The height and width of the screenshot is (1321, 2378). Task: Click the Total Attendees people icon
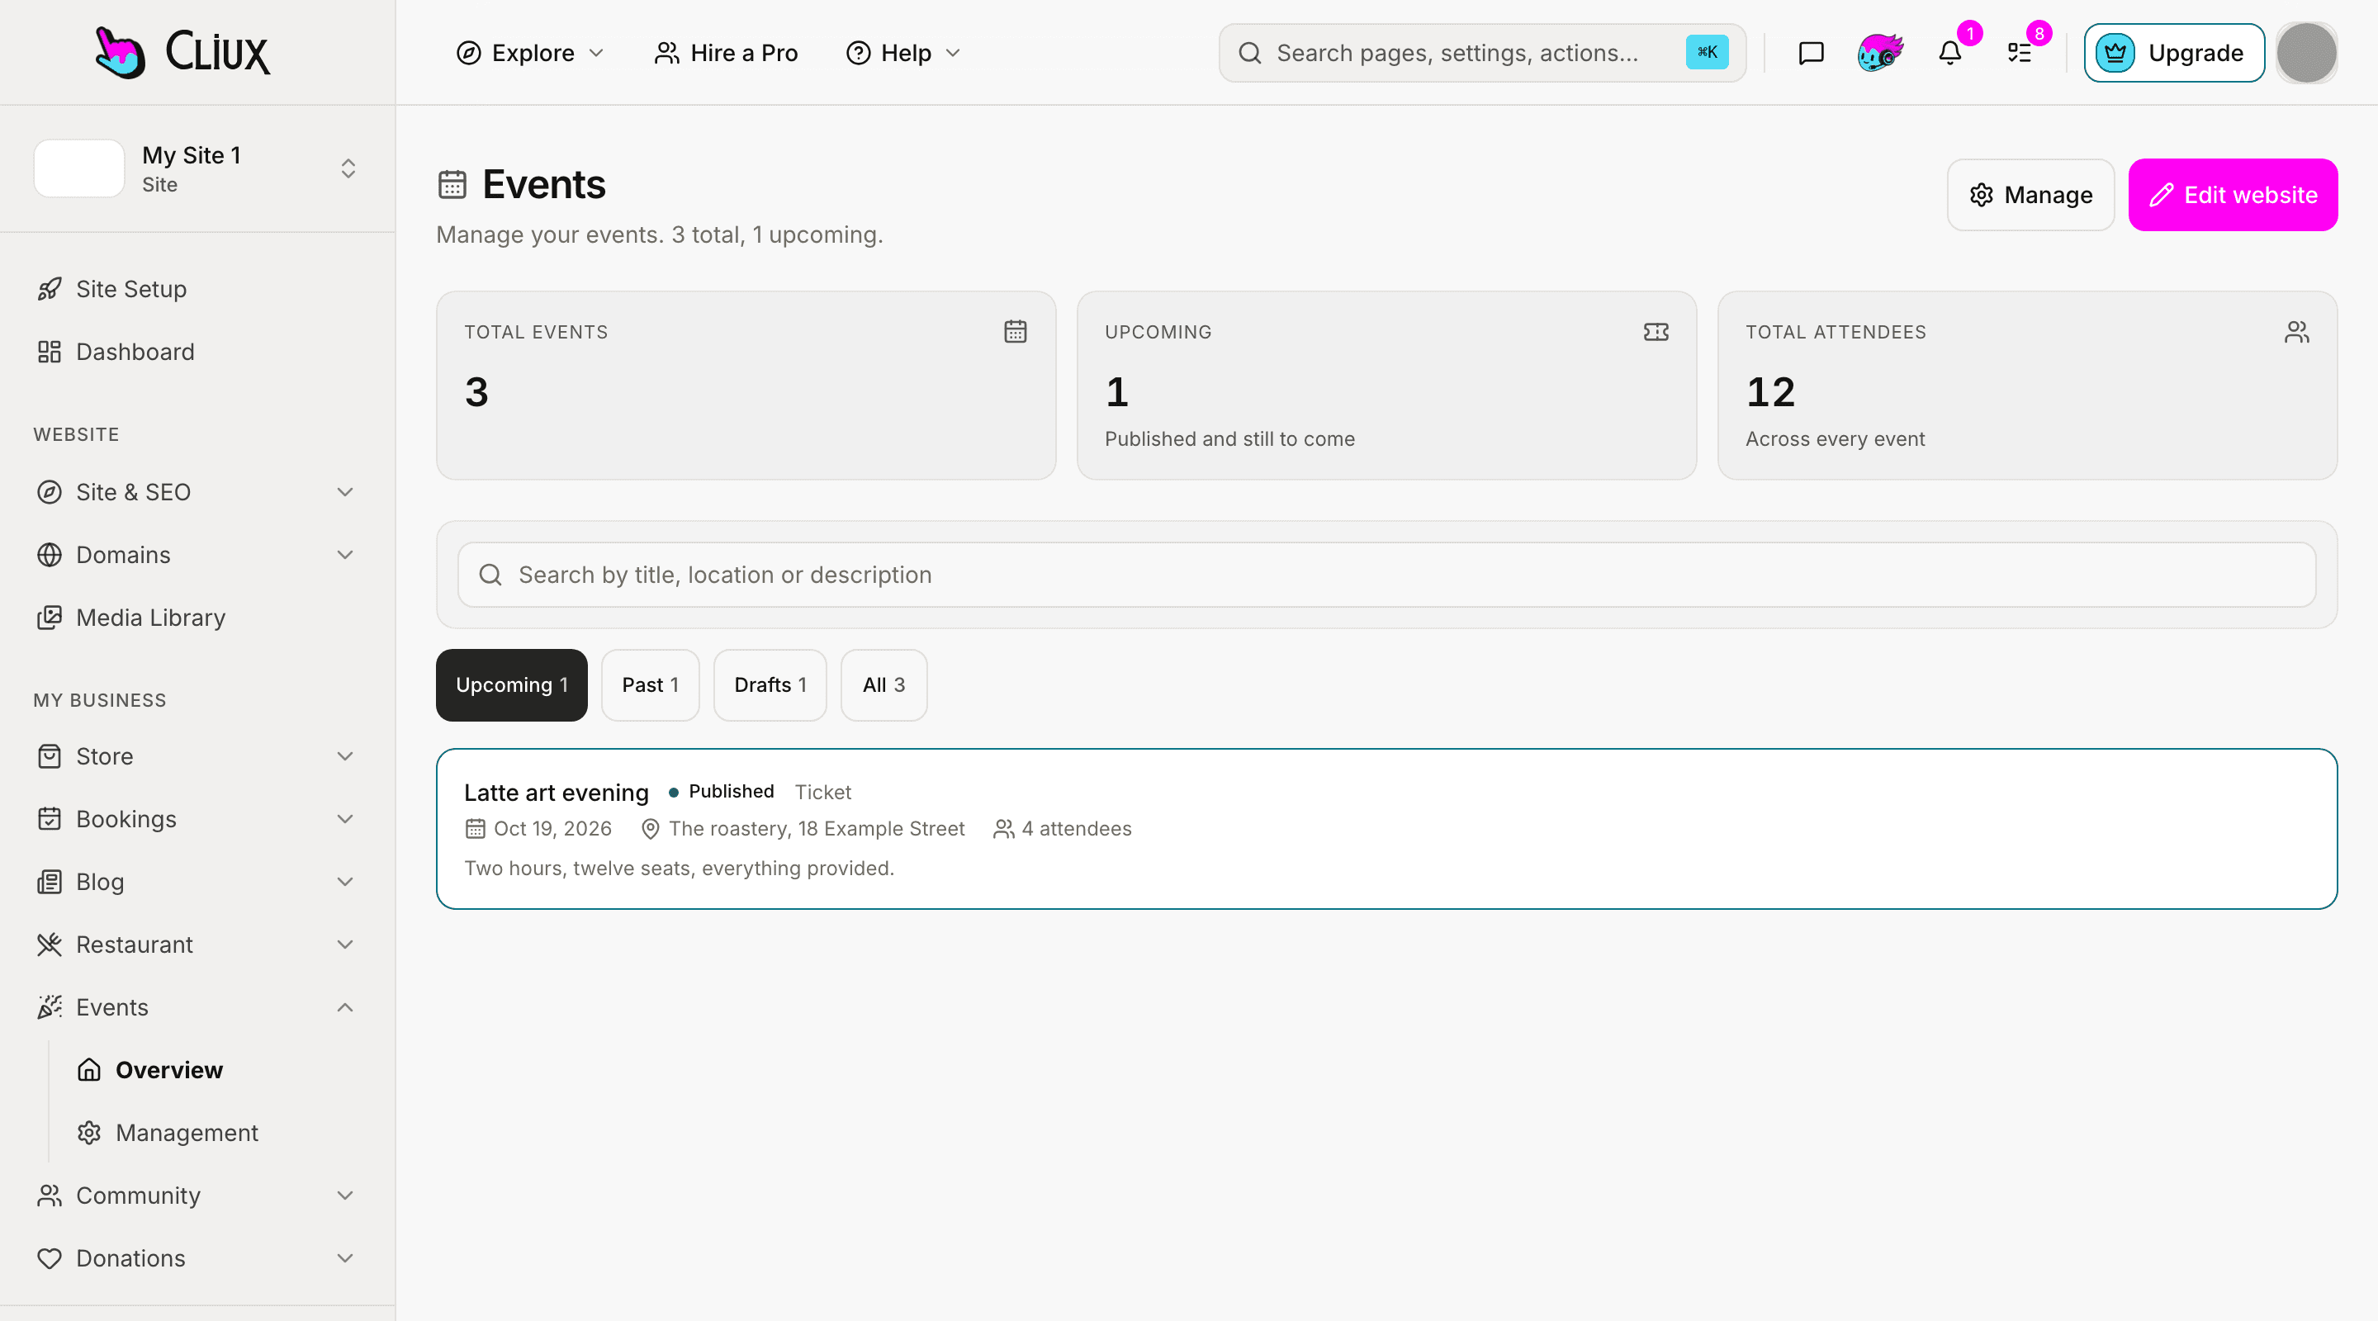coord(2297,331)
